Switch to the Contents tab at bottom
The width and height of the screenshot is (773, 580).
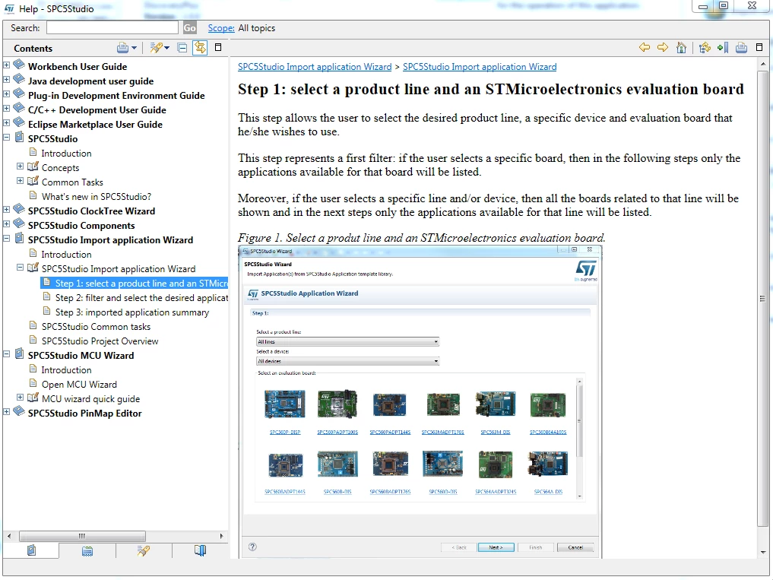[31, 550]
